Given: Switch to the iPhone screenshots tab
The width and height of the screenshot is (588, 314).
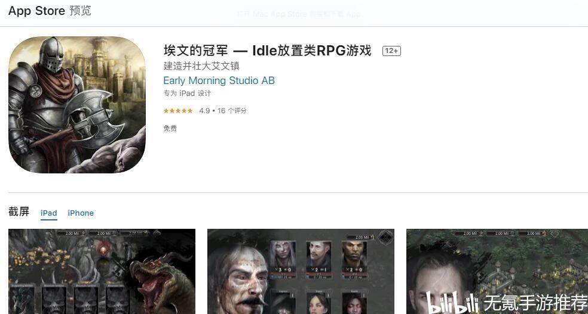Looking at the screenshot, I should click(x=81, y=213).
